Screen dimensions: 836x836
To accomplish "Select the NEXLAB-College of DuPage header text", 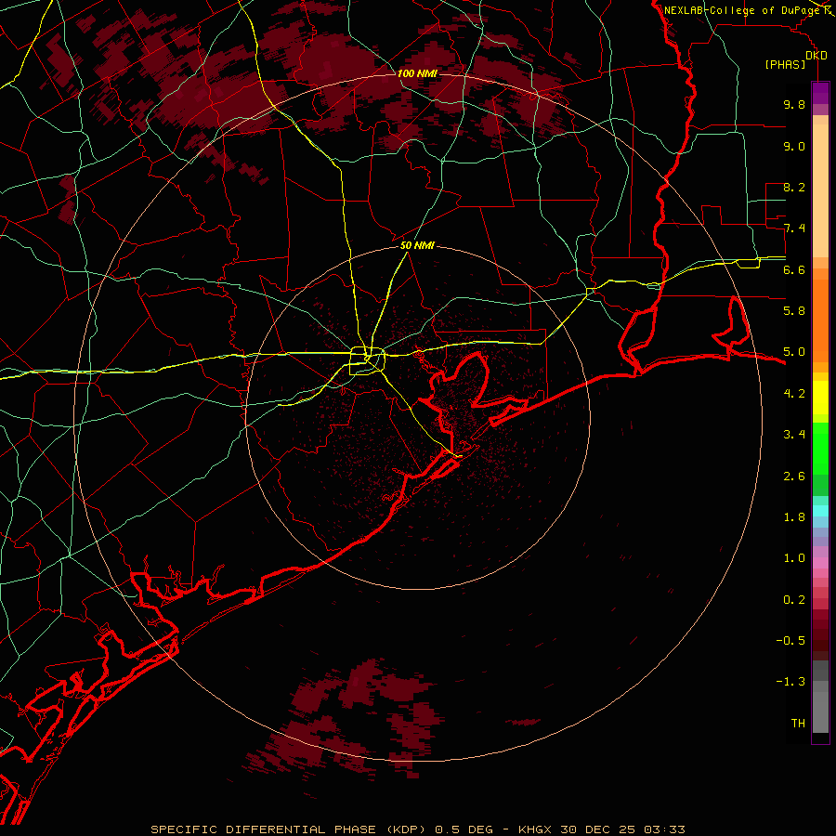I will pyautogui.click(x=743, y=10).
